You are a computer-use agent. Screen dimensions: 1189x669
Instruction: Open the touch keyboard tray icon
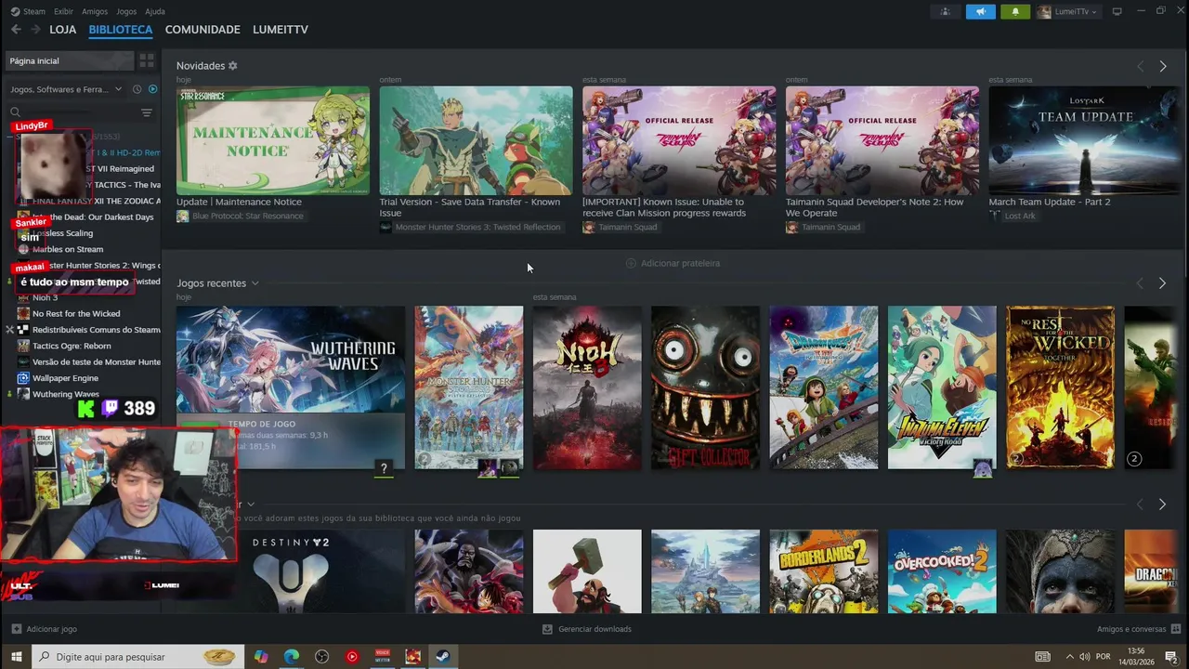pyautogui.click(x=1043, y=657)
